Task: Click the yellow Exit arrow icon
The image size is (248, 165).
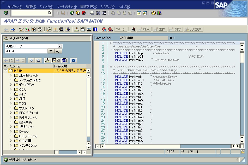Action: tap(78, 13)
